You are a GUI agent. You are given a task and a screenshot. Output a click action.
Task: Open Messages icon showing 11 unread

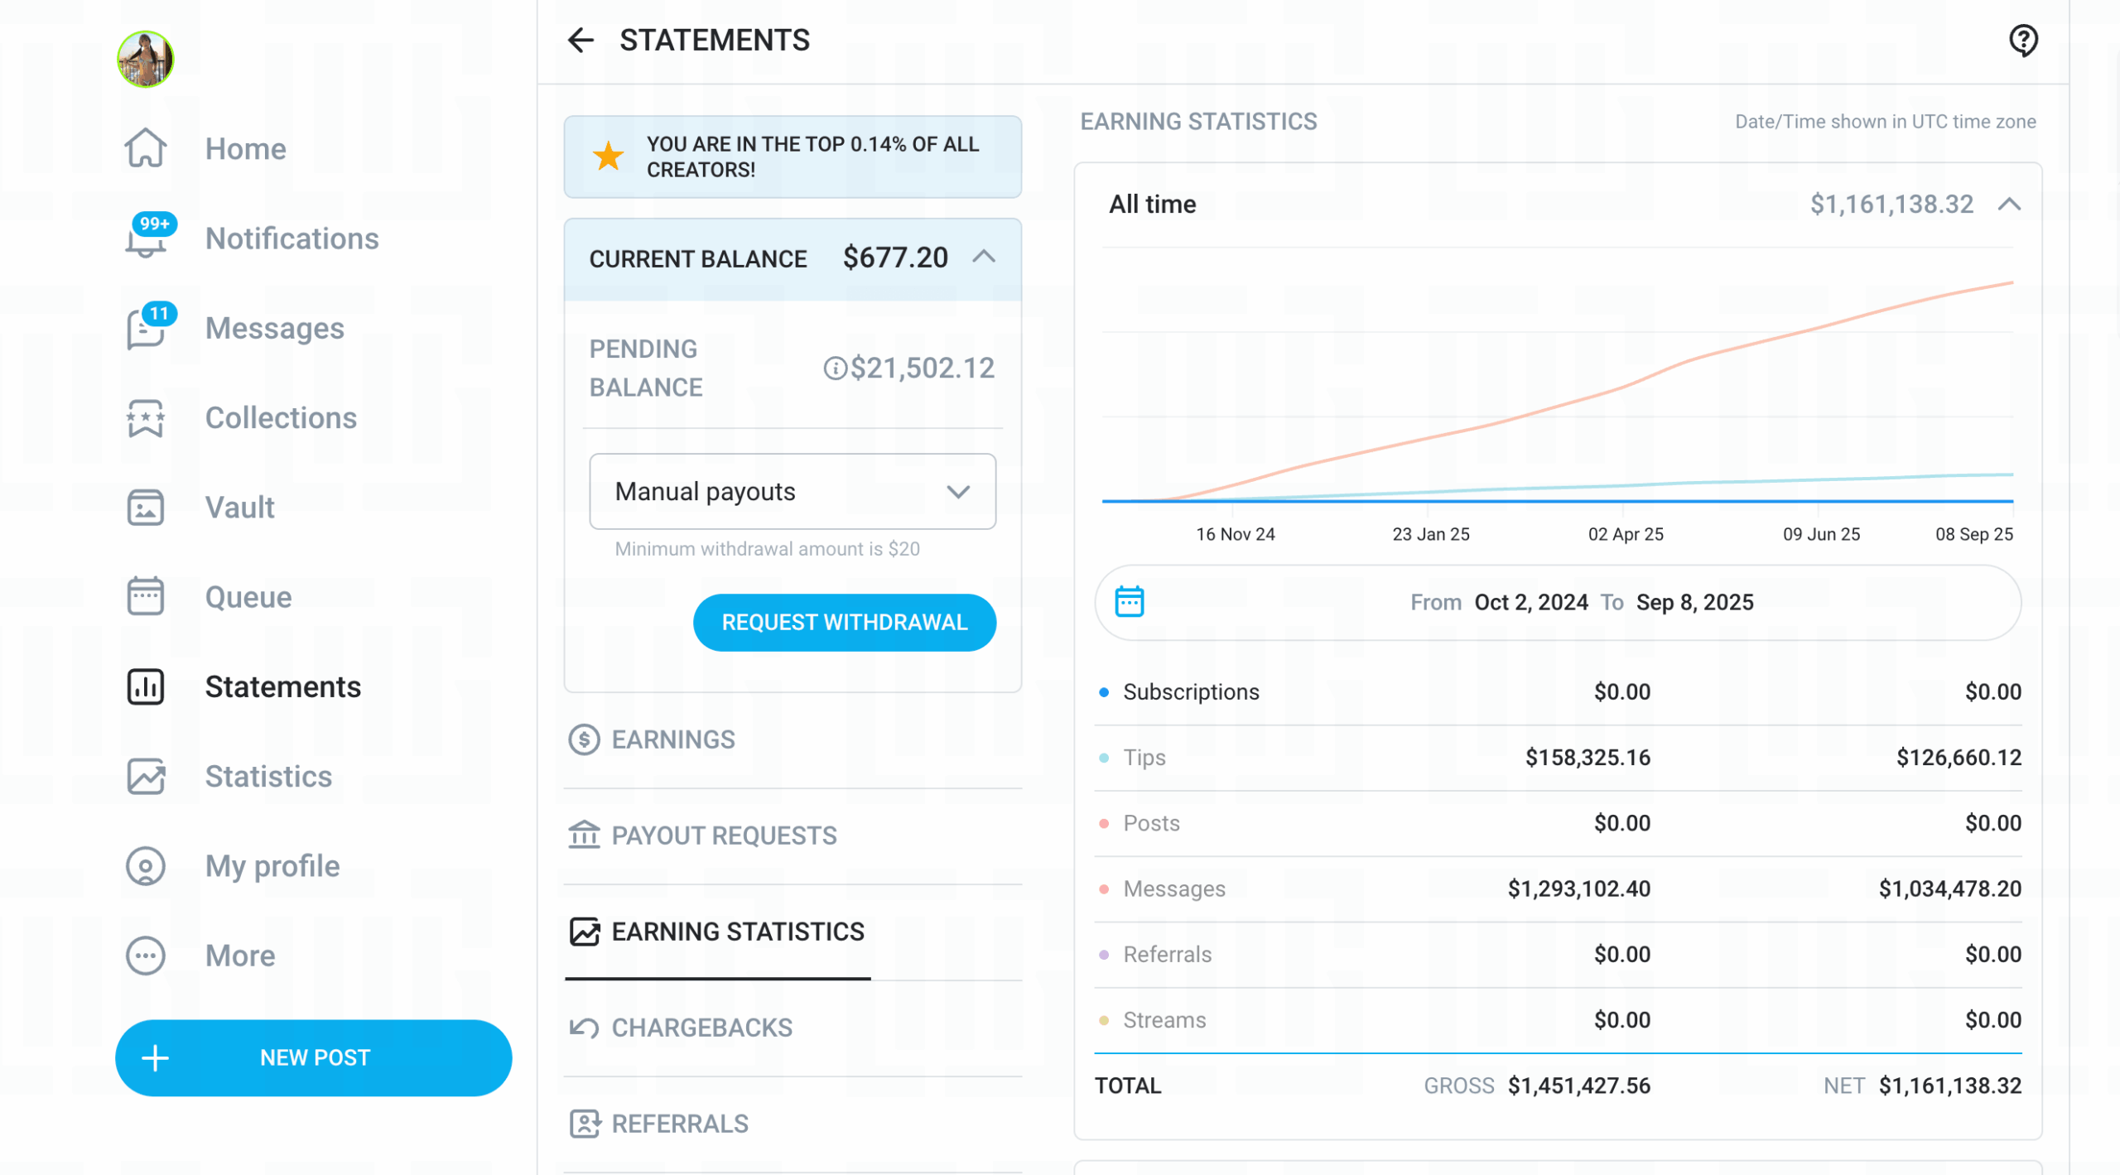[x=147, y=329]
